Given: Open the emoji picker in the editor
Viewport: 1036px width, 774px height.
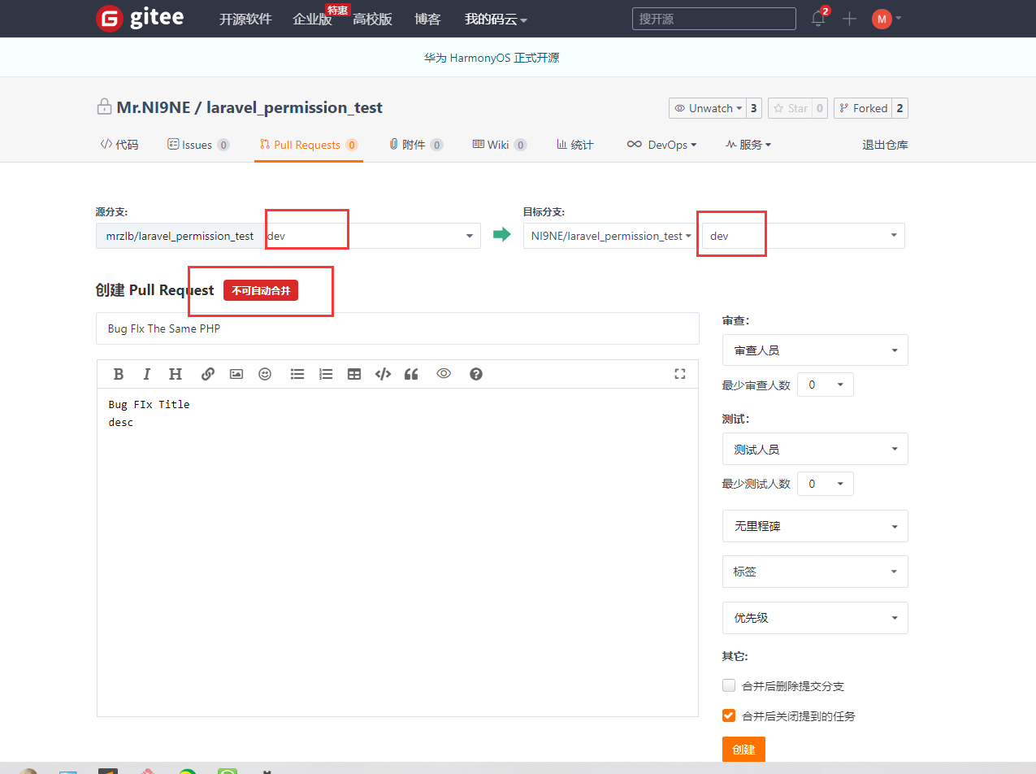Looking at the screenshot, I should click(265, 374).
